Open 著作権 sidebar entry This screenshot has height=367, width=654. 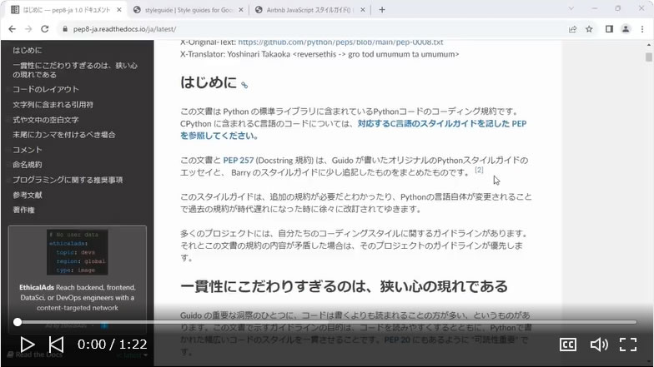click(x=23, y=210)
